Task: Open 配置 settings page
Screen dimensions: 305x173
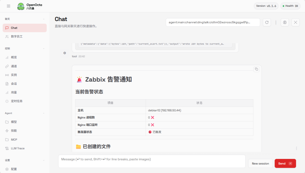Action: pos(25,169)
